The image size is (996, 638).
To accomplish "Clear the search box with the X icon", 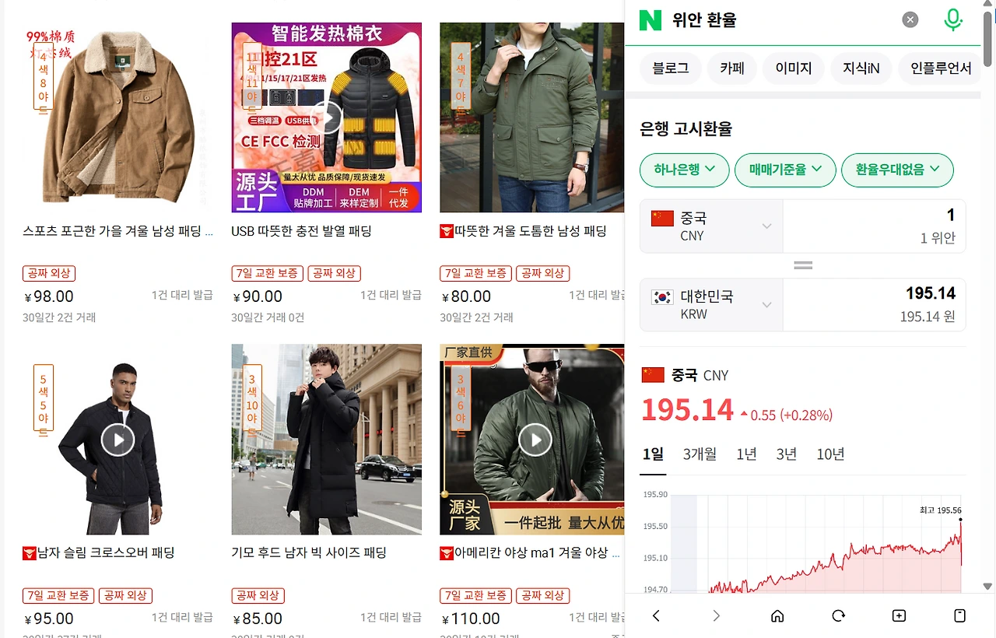I will (910, 20).
